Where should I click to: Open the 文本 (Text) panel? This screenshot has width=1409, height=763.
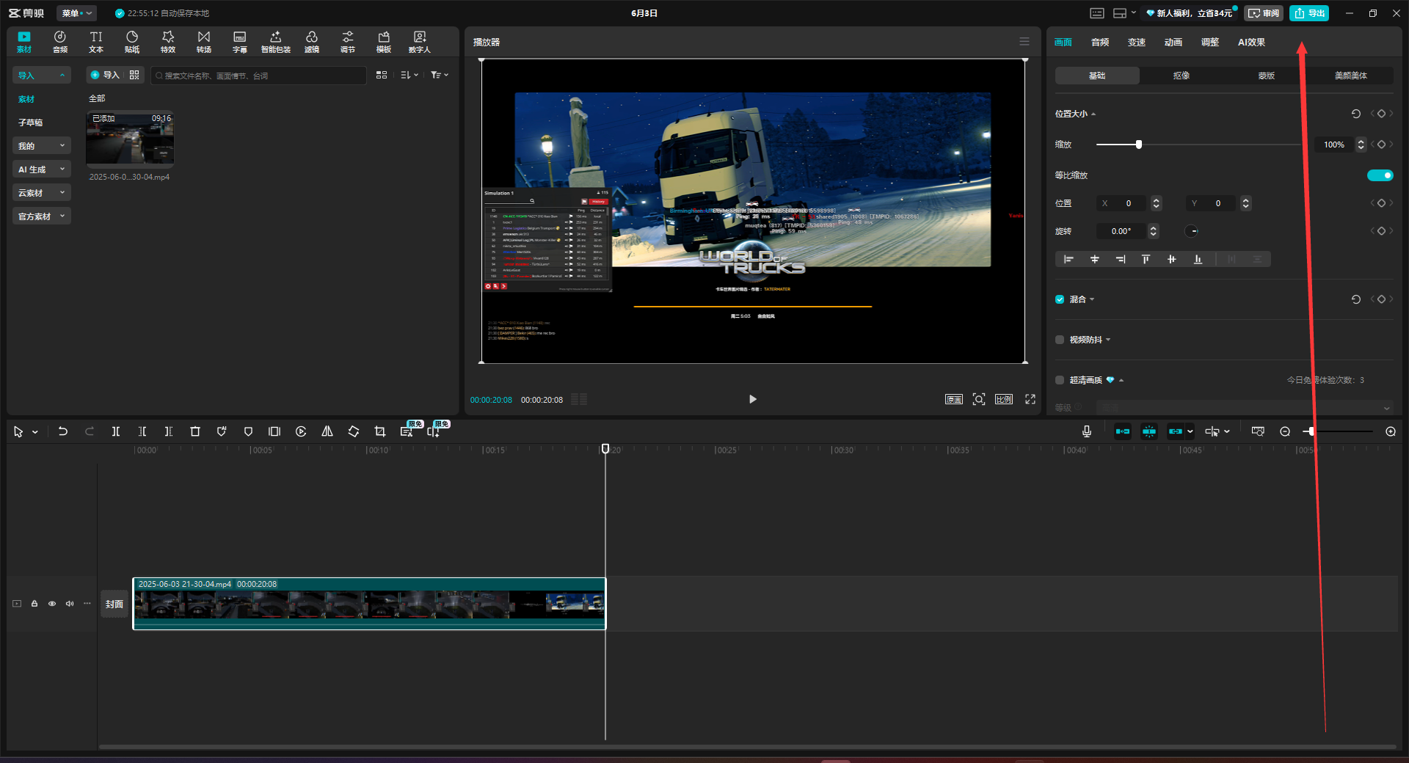96,42
